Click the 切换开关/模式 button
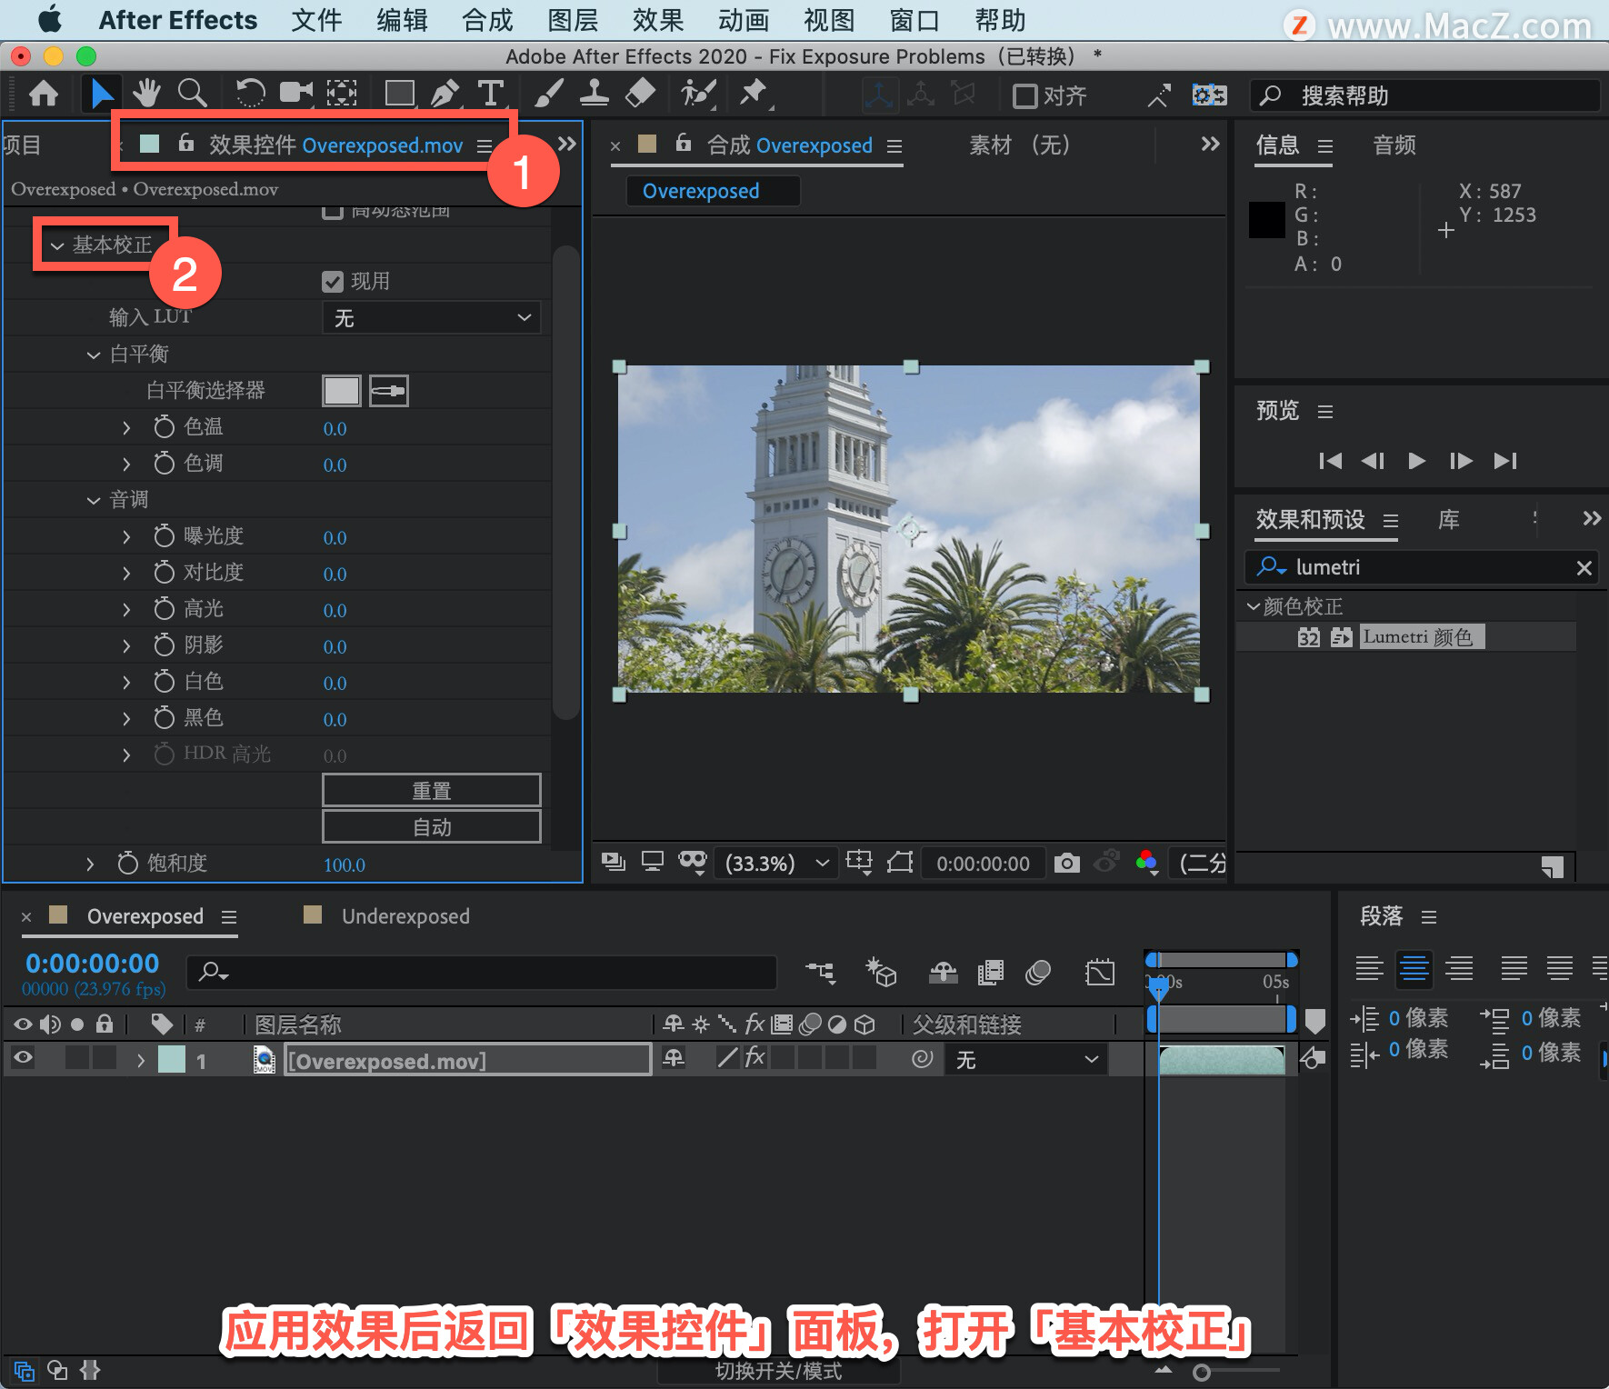This screenshot has height=1389, width=1609. [x=779, y=1371]
